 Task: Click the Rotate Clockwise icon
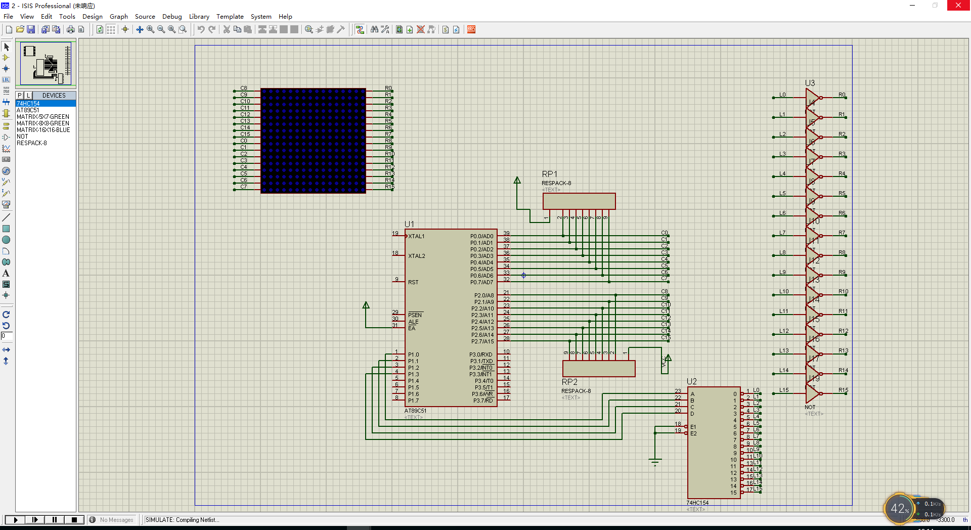(6, 315)
